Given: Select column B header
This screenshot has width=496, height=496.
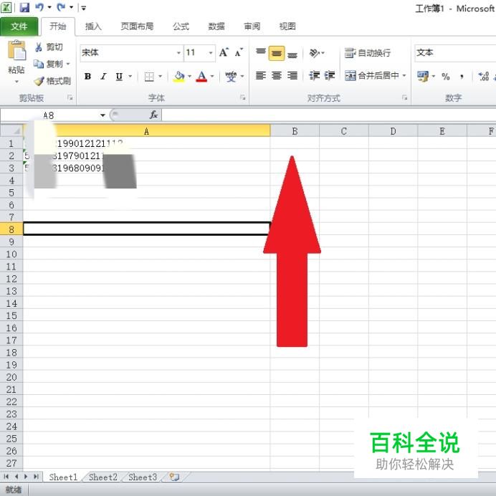Looking at the screenshot, I should (295, 131).
